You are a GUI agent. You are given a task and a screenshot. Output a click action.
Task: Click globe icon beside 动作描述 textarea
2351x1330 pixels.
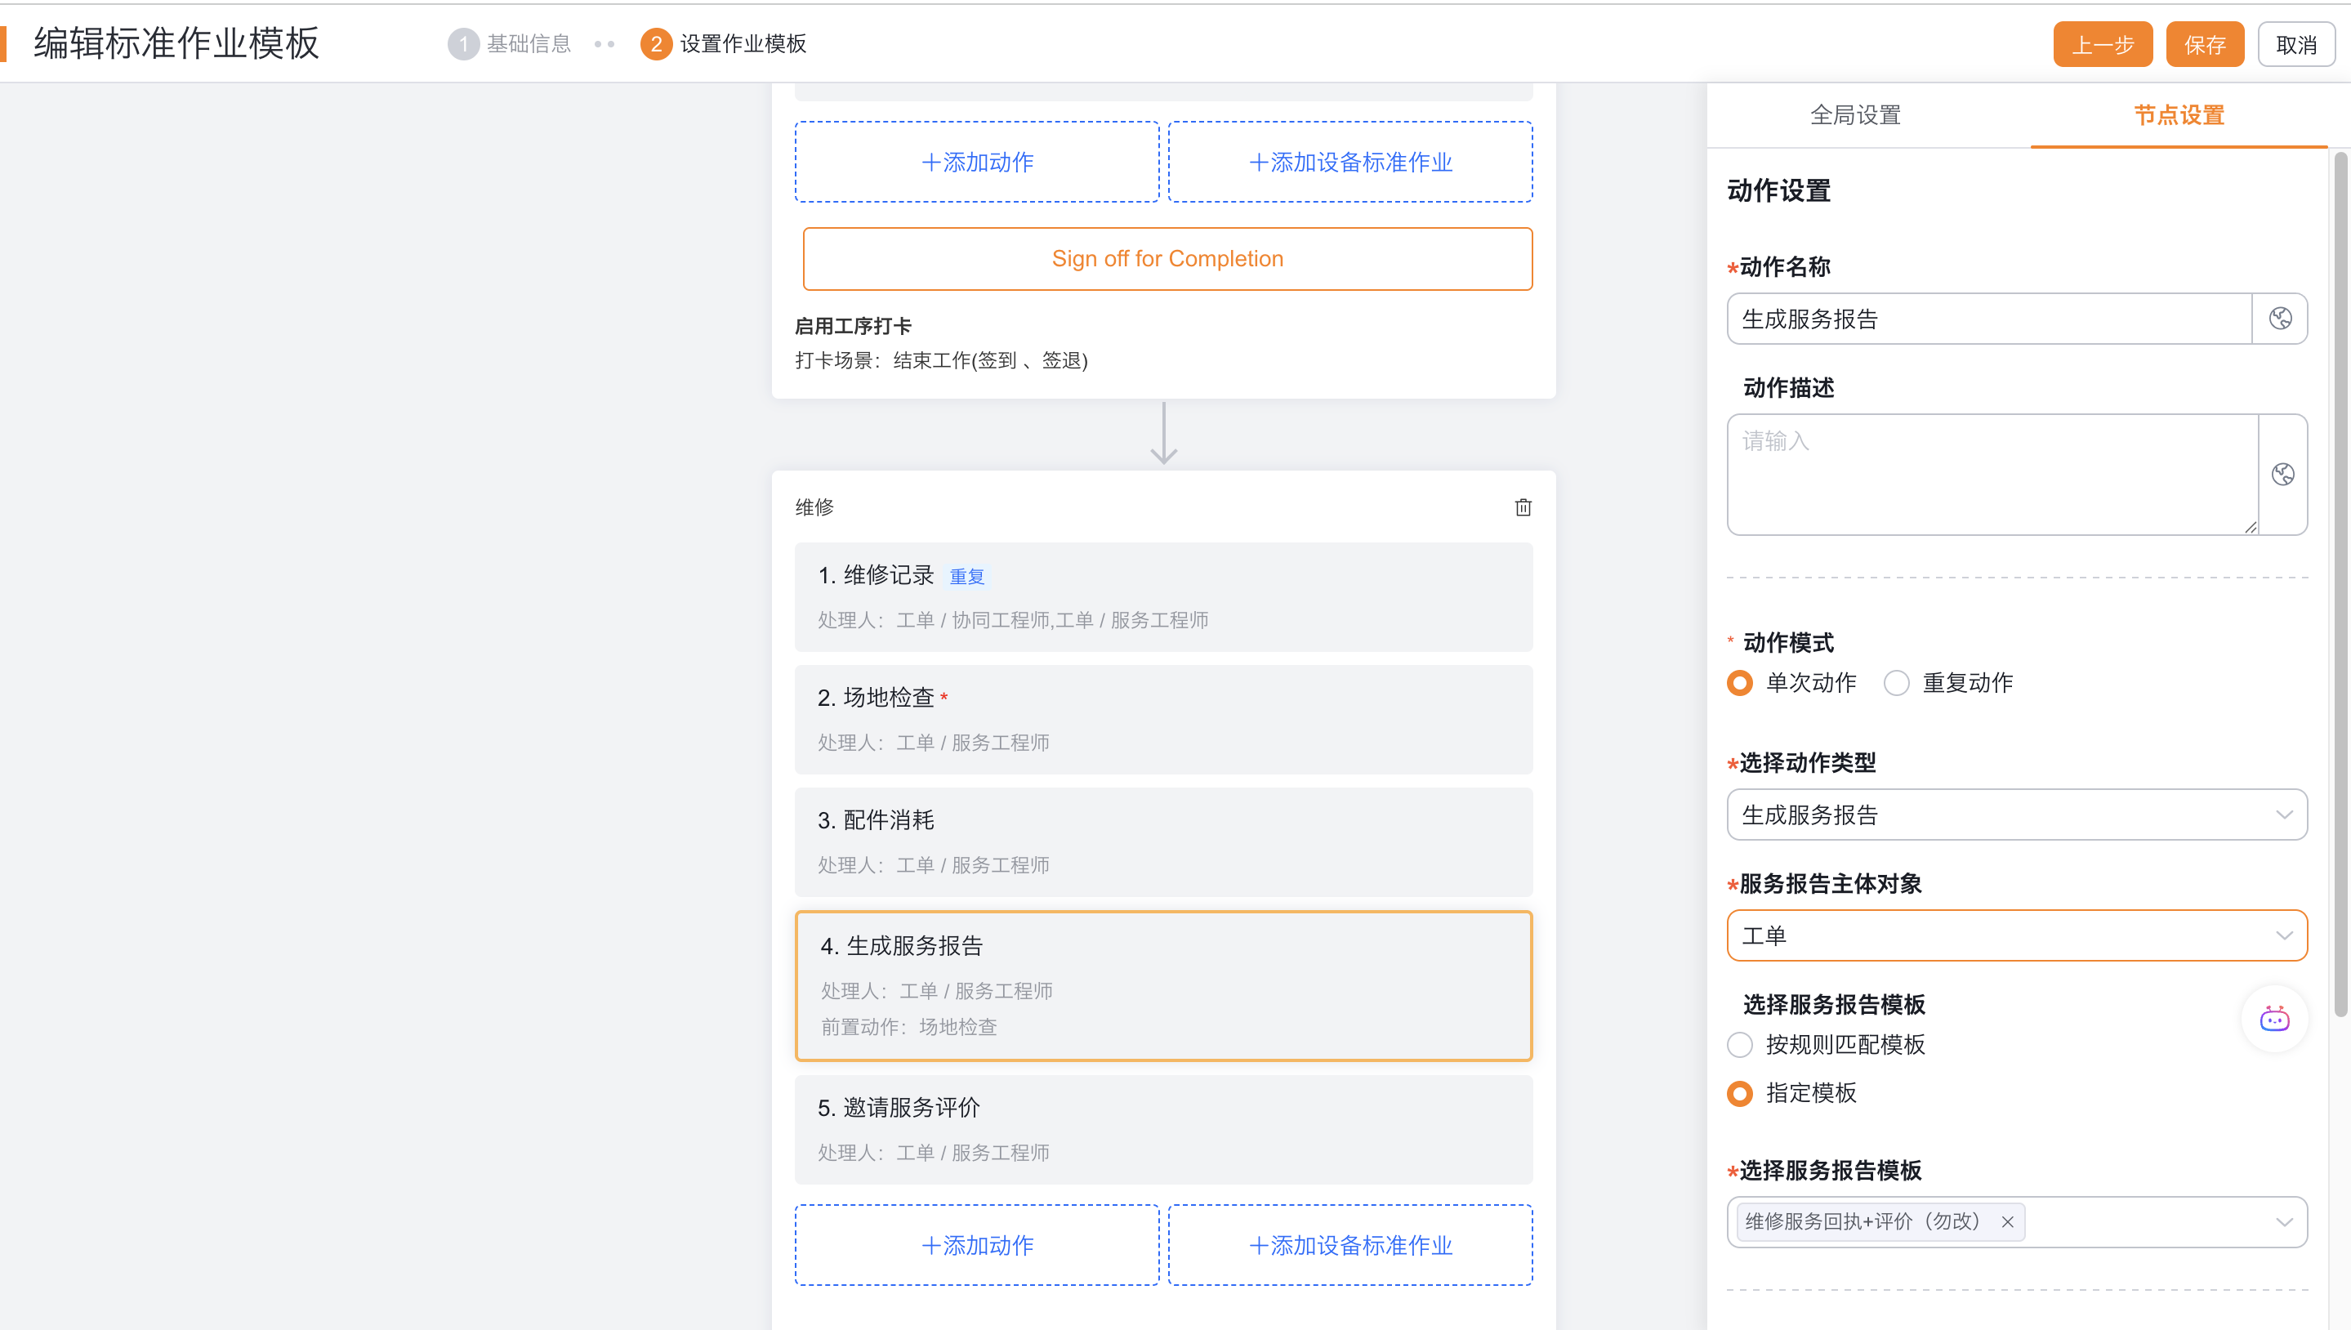point(2282,474)
